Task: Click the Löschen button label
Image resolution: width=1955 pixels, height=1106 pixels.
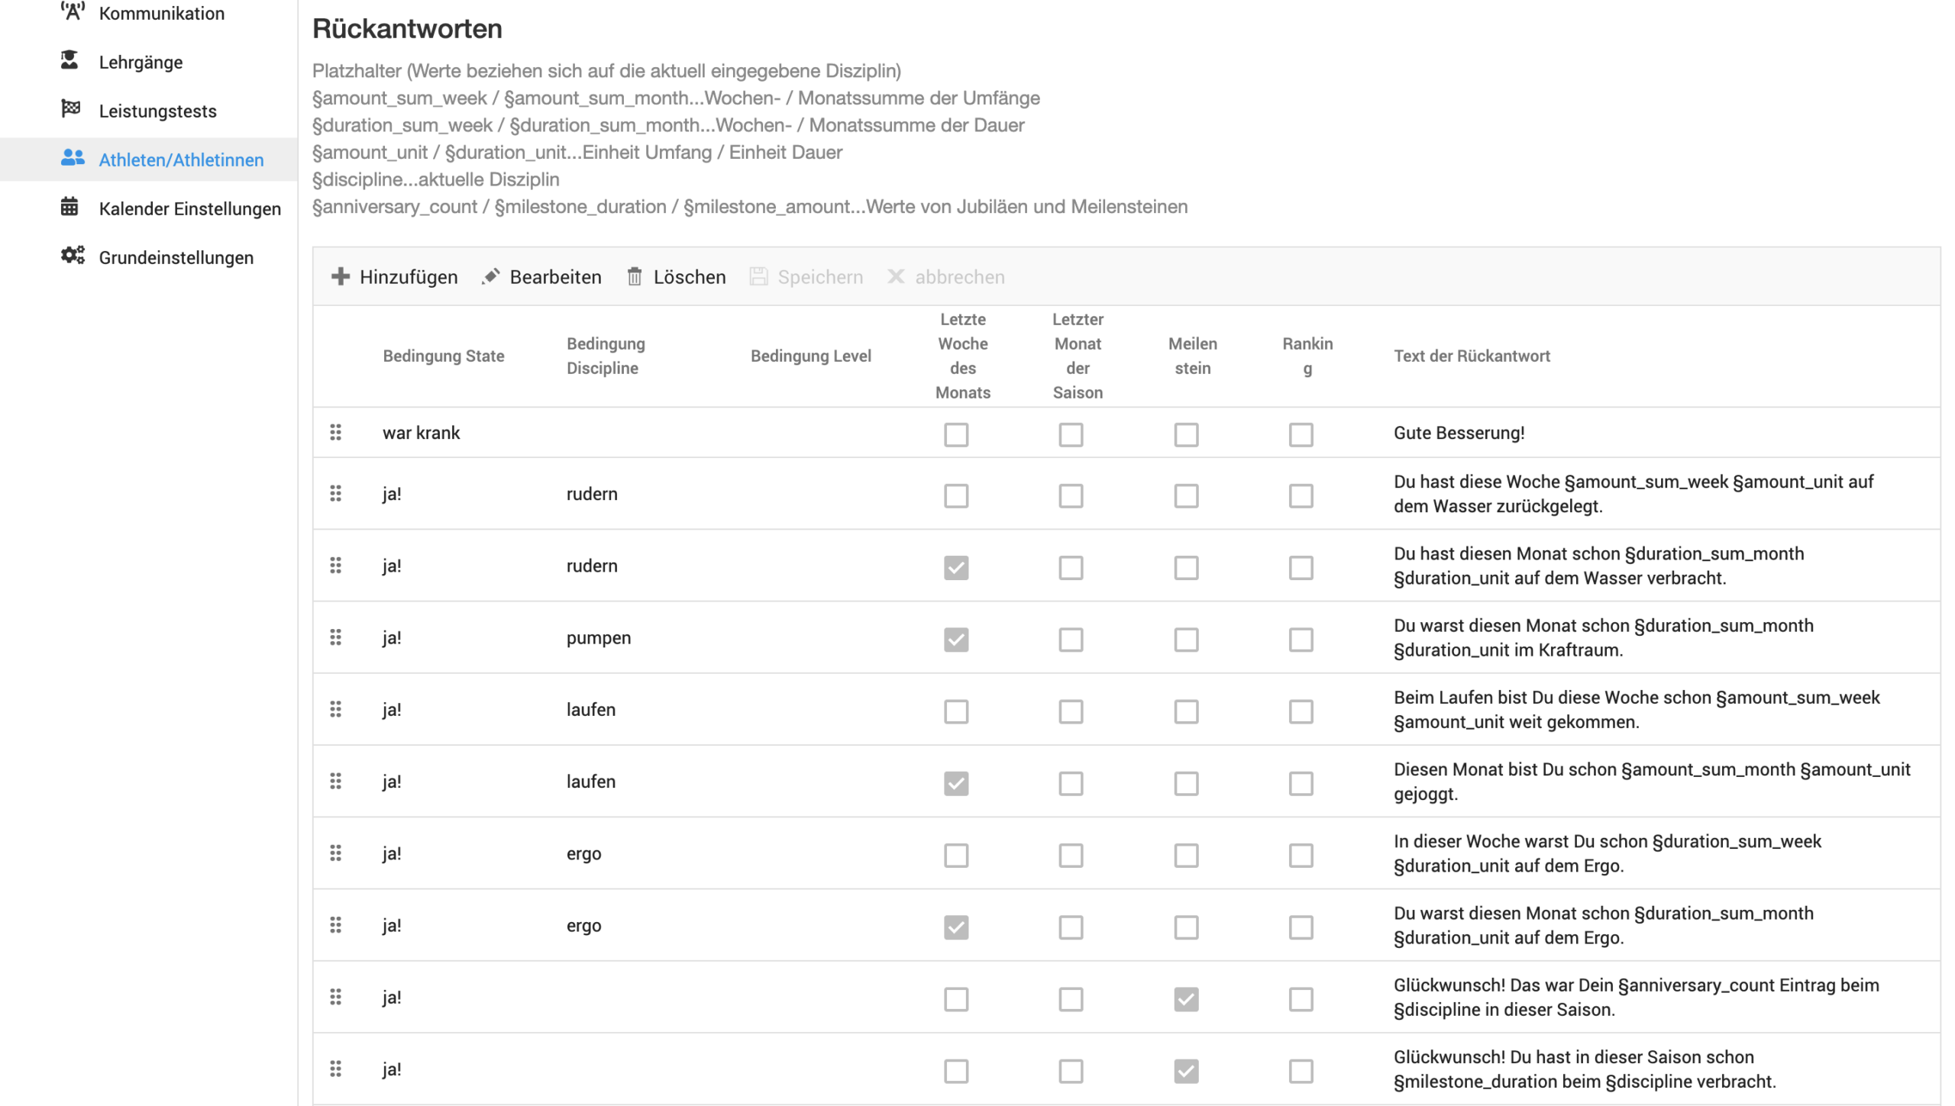Action: 689,277
